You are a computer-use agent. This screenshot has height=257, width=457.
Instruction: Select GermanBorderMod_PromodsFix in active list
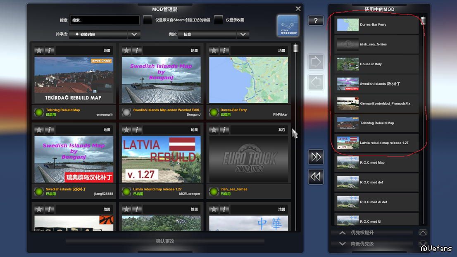(376, 103)
